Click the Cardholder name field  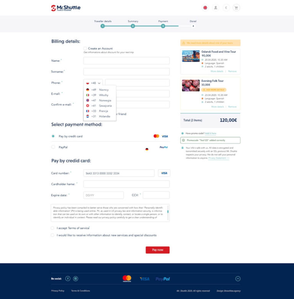point(126,184)
